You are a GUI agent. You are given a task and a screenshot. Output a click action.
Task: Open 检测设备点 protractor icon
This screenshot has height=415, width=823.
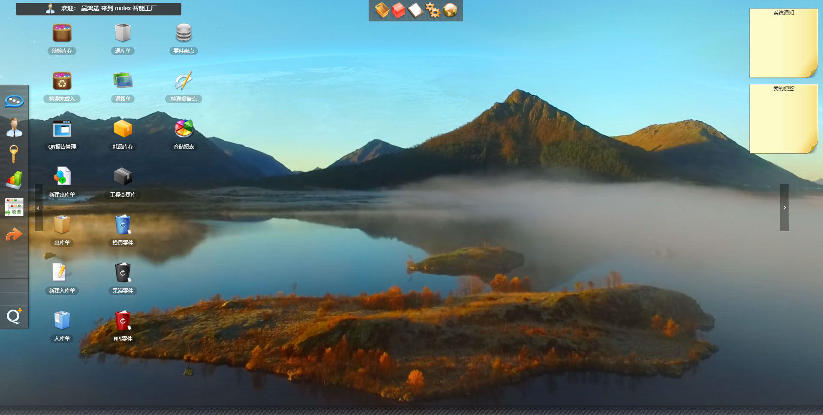[x=183, y=81]
